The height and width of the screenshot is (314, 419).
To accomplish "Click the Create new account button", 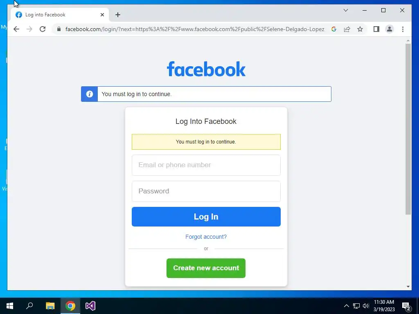I will click(206, 268).
